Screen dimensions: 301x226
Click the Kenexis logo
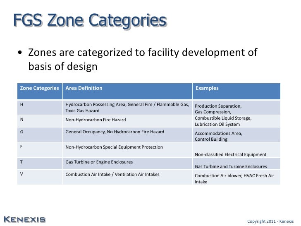tap(25, 219)
